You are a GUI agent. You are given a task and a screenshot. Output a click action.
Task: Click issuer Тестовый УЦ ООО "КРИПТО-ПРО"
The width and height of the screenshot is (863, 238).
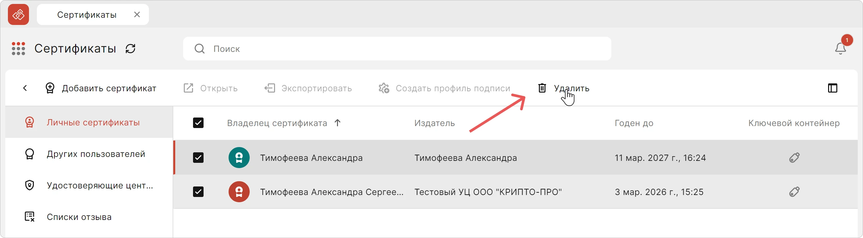tap(488, 192)
